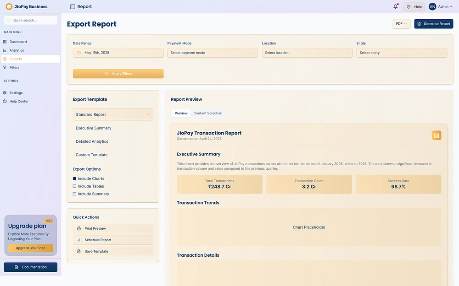The image size is (459, 286).
Task: Switch to the Content Selection tab
Action: point(208,113)
